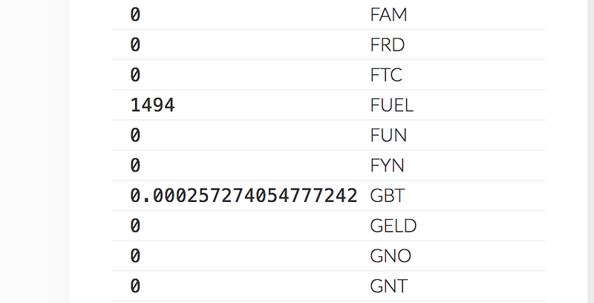
Task: Click the 1494 FUEL balance value
Action: point(152,105)
